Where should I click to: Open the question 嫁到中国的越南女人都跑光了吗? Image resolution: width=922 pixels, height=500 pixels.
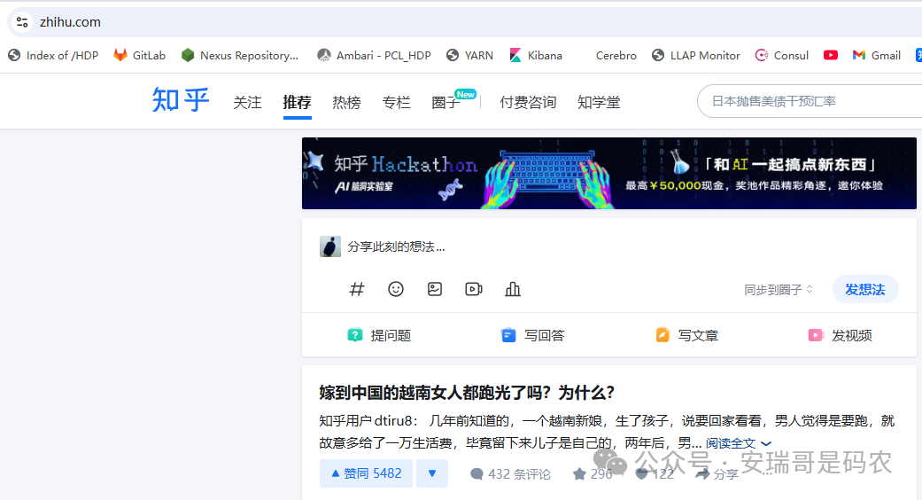467,393
